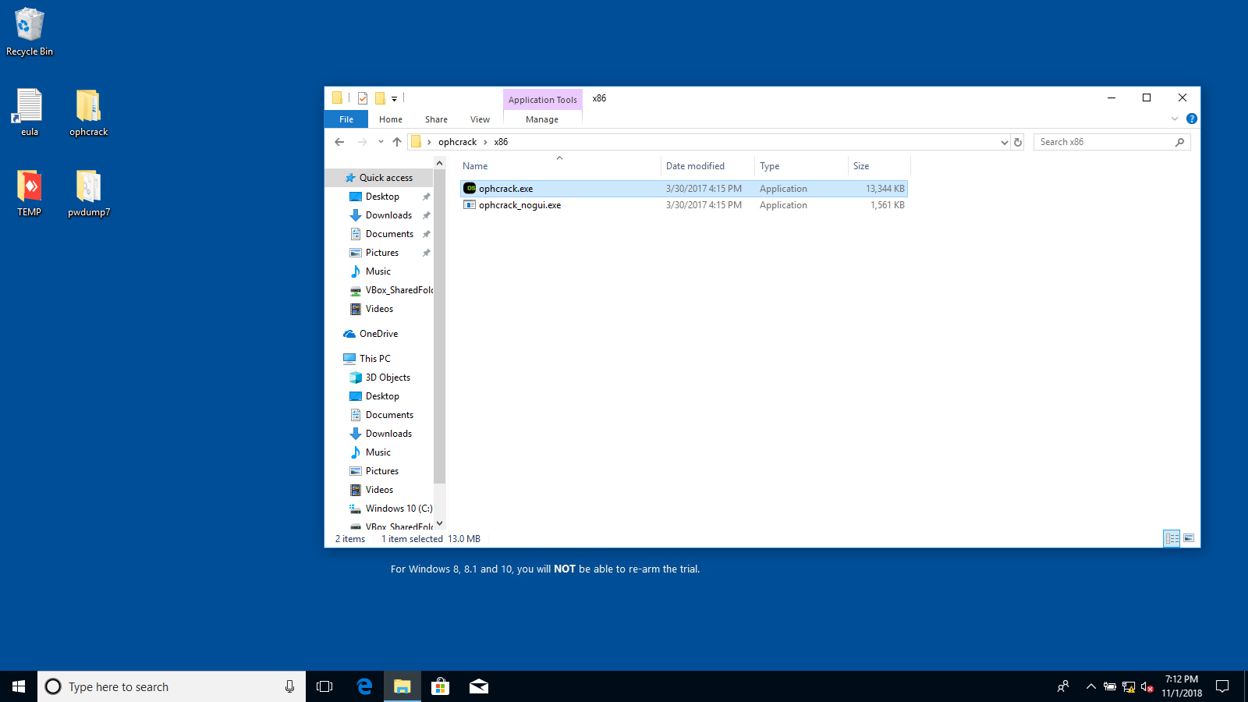Select the Application Tools contextual tab
This screenshot has width=1248, height=702.
543,100
